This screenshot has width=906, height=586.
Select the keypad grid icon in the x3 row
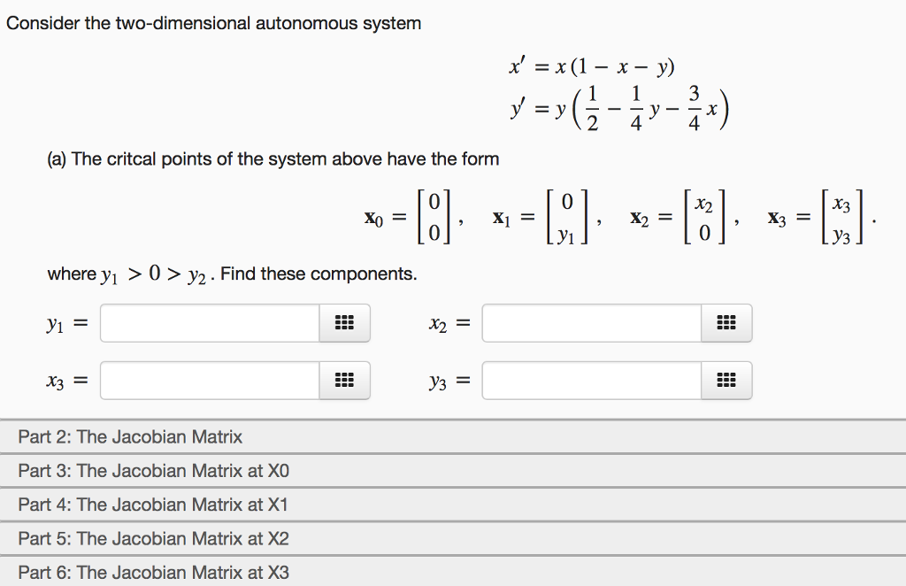coord(344,380)
